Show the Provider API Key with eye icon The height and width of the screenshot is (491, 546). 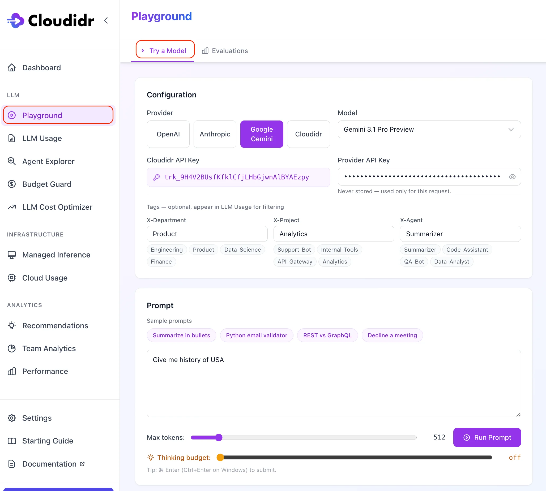click(512, 177)
